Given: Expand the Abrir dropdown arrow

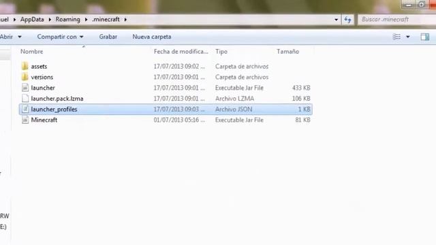Looking at the screenshot, I should click(20, 37).
